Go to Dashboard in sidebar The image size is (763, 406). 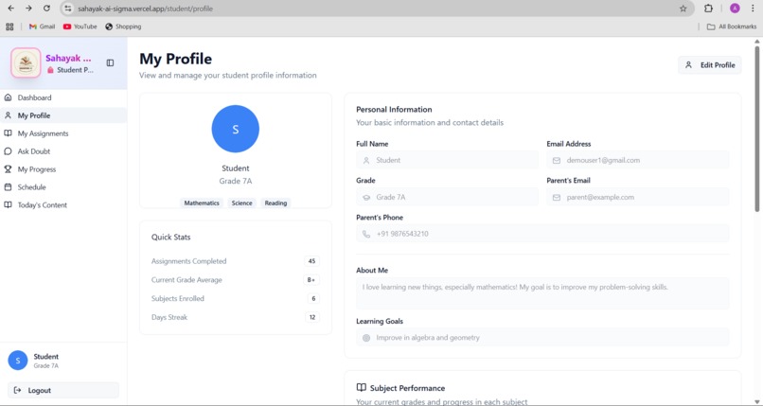click(x=63, y=97)
